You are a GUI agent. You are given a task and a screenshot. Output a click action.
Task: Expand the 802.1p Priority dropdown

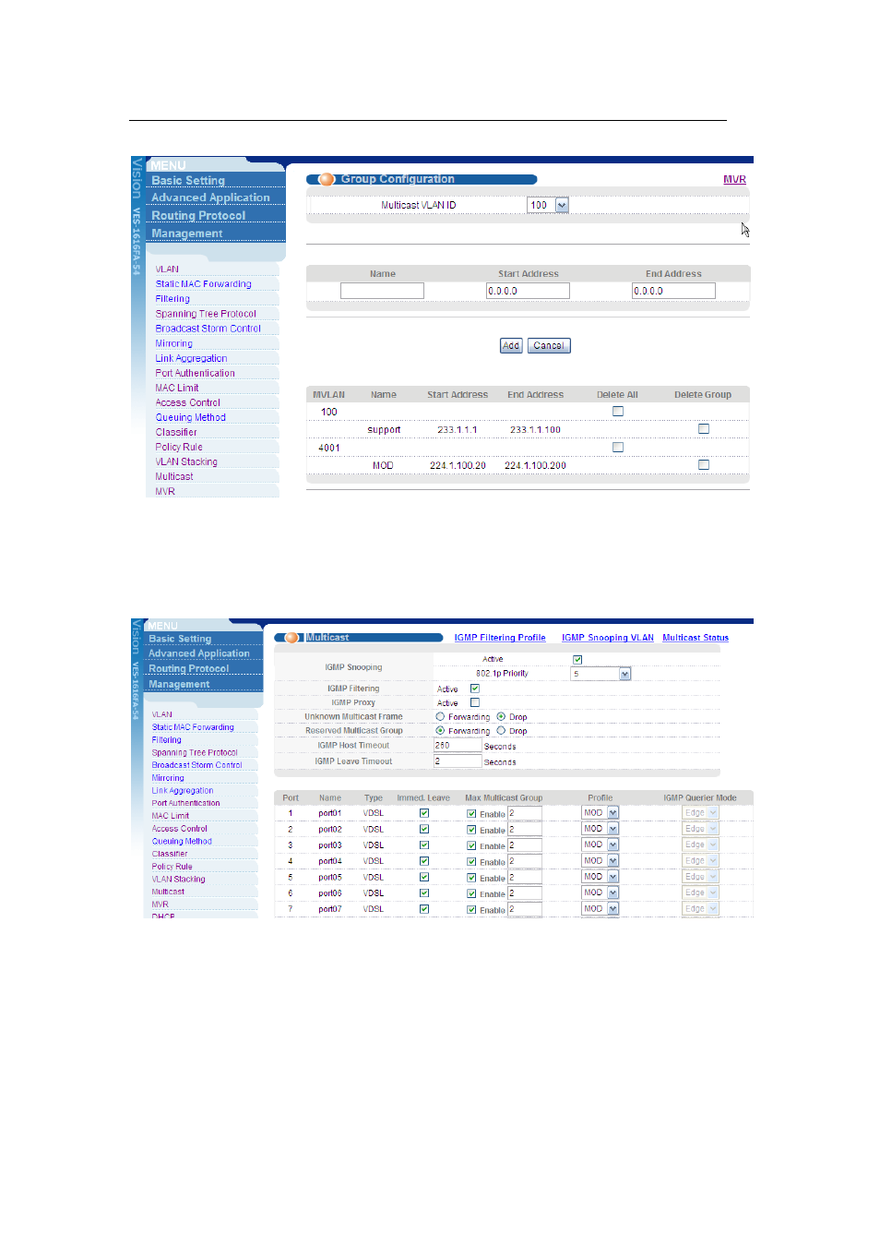click(624, 675)
